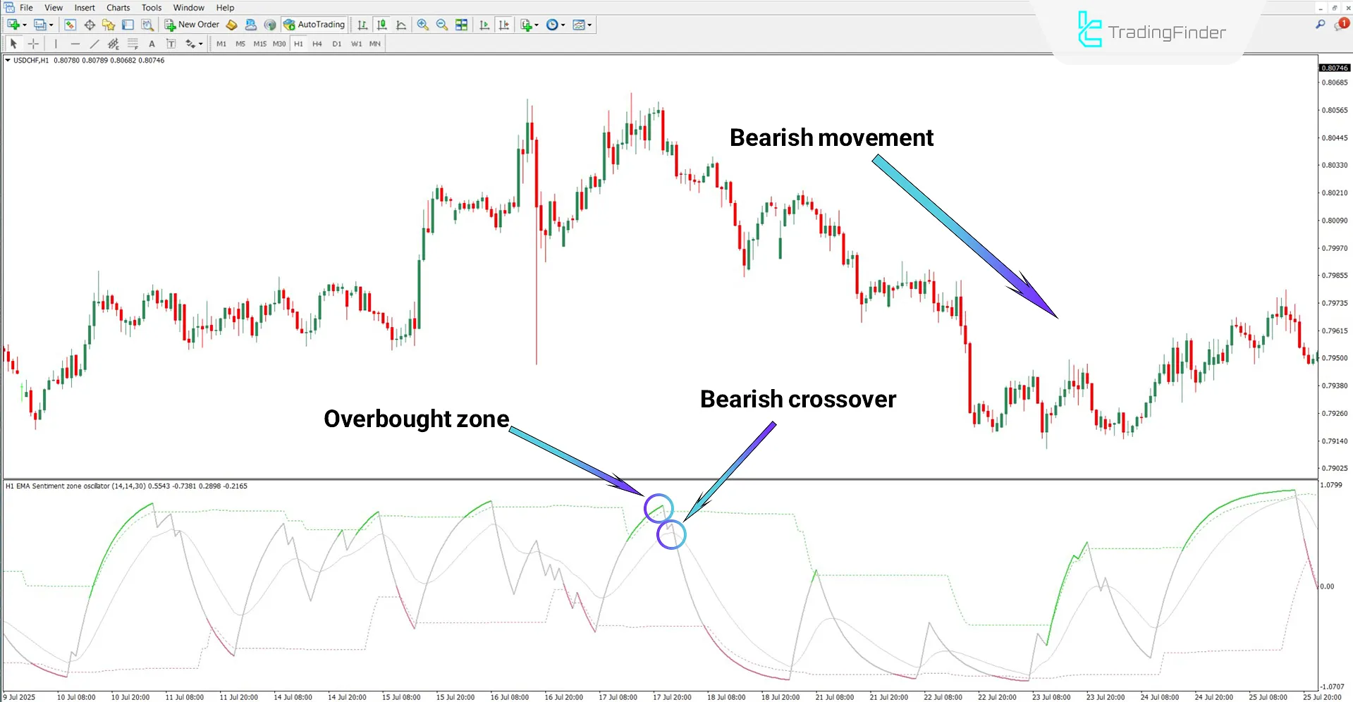Switch timeframe to D1
The width and height of the screenshot is (1353, 702).
click(x=337, y=43)
